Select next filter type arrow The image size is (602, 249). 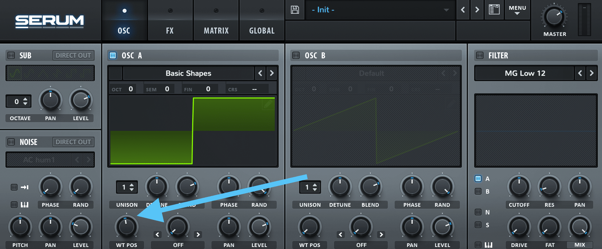(x=592, y=73)
